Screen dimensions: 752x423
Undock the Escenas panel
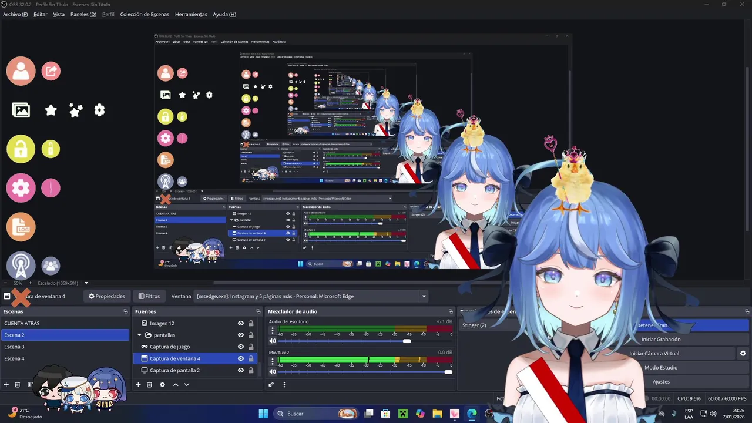coord(125,311)
